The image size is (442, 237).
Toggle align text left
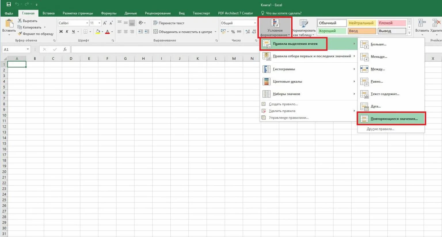(x=119, y=32)
